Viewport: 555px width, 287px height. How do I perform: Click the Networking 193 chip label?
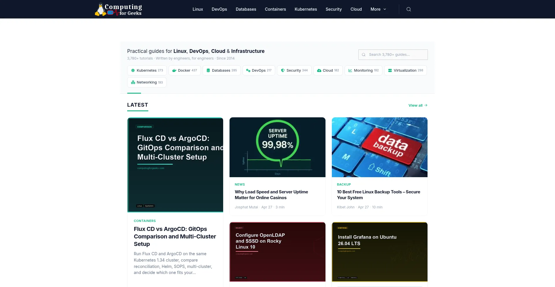click(147, 82)
